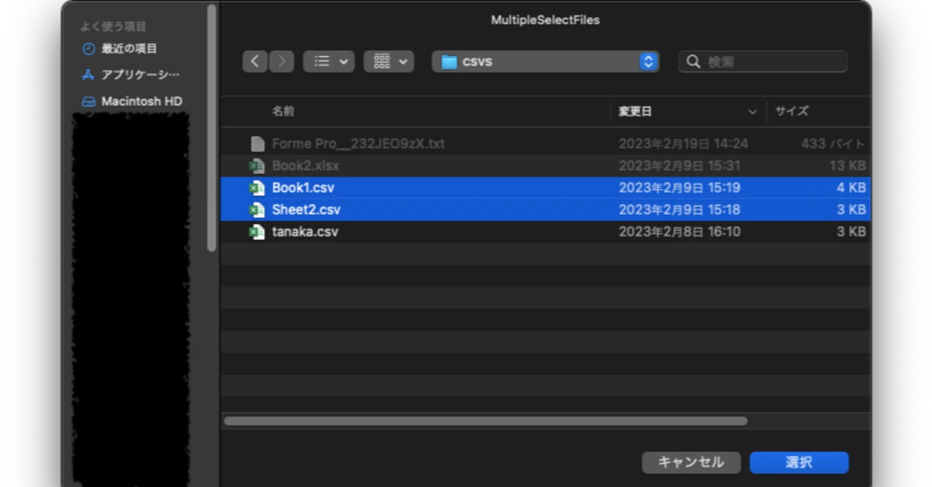Click the disk icon for Macintosh HD

[89, 102]
